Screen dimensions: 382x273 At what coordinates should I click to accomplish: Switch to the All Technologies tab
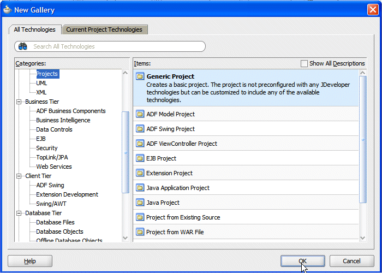[x=35, y=29]
